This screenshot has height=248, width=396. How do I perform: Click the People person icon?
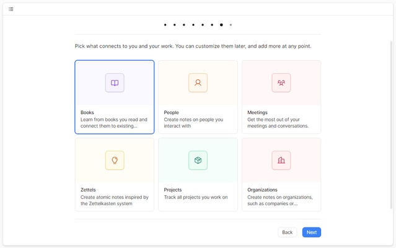pos(198,82)
